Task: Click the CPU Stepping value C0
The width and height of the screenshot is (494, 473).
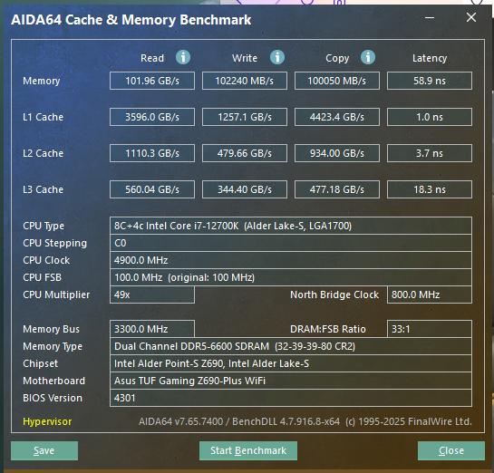Action: 291,243
